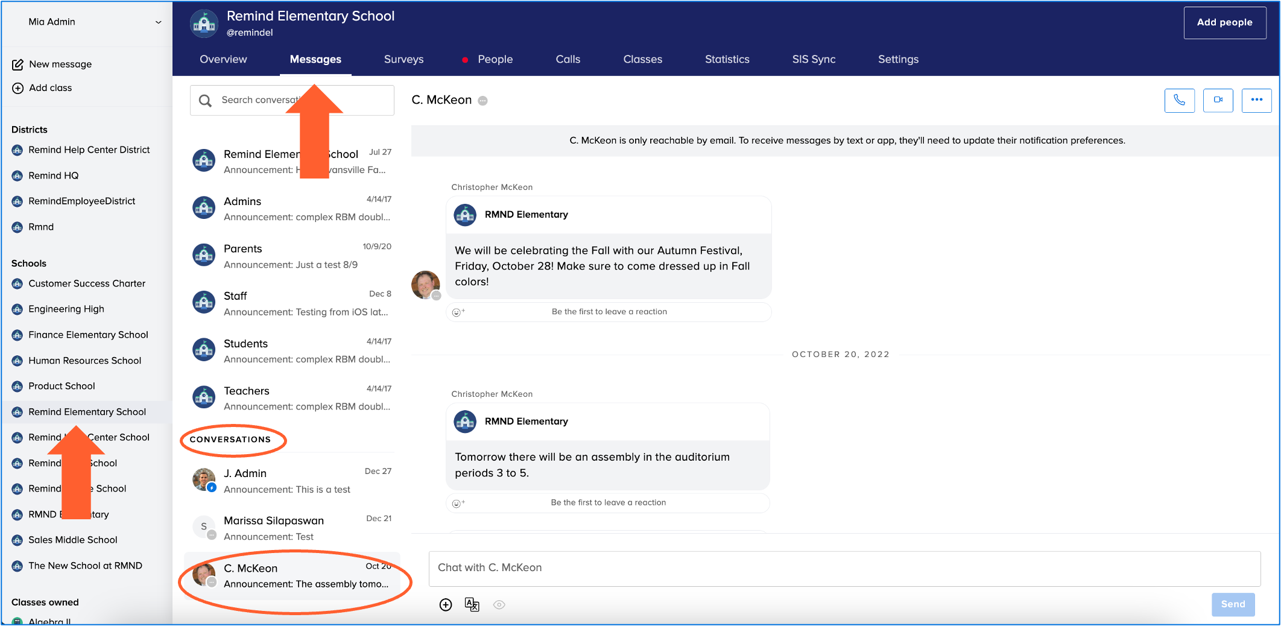Image resolution: width=1281 pixels, height=626 pixels.
Task: Start a voice call with C. McKeon
Action: 1179,100
